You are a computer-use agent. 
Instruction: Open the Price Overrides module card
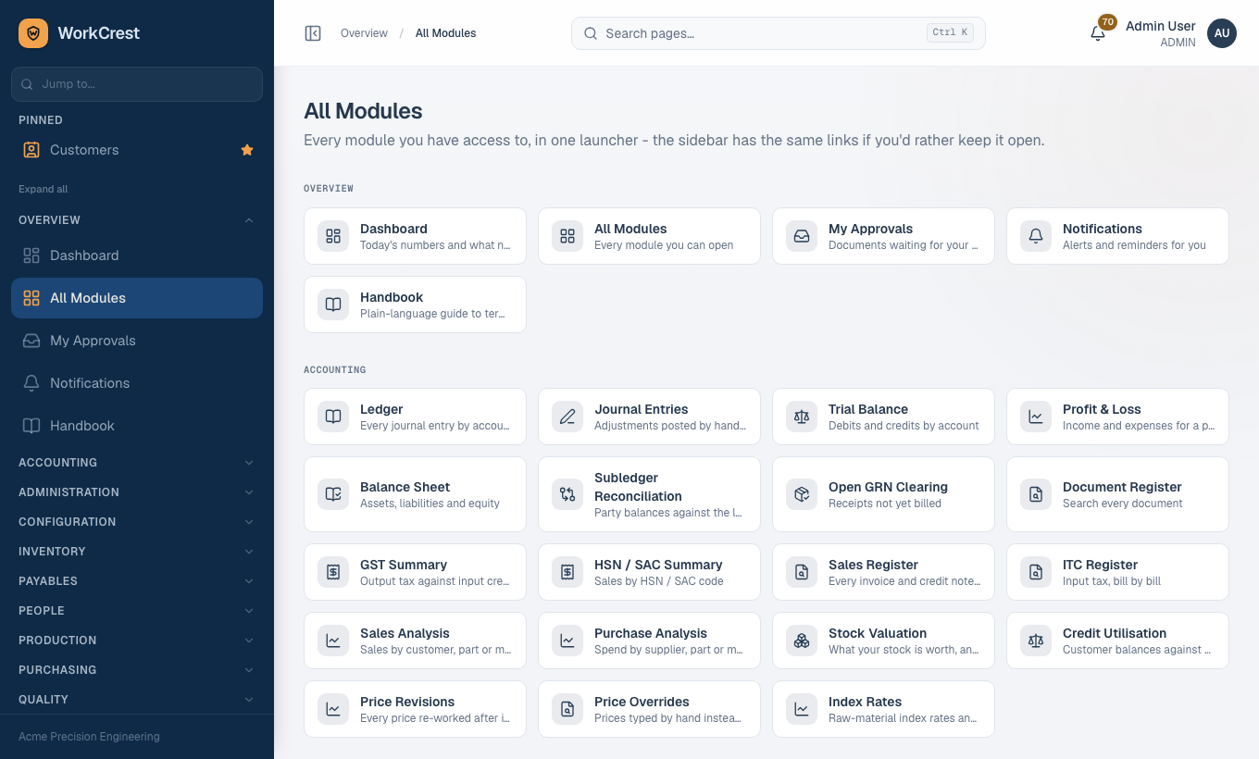coord(649,709)
